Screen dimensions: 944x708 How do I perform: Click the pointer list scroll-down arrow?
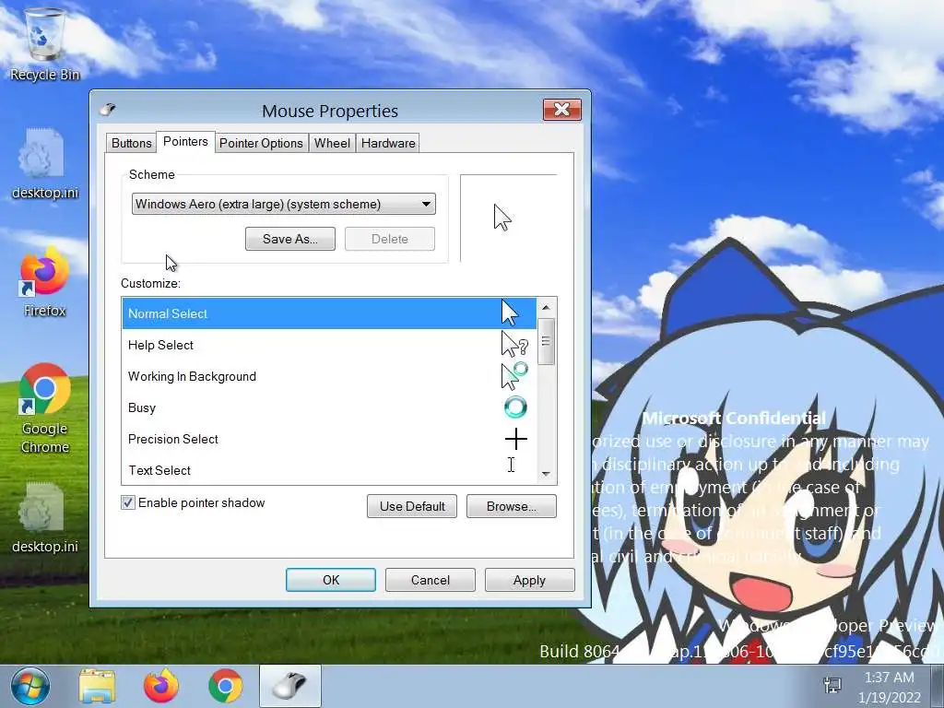[546, 474]
